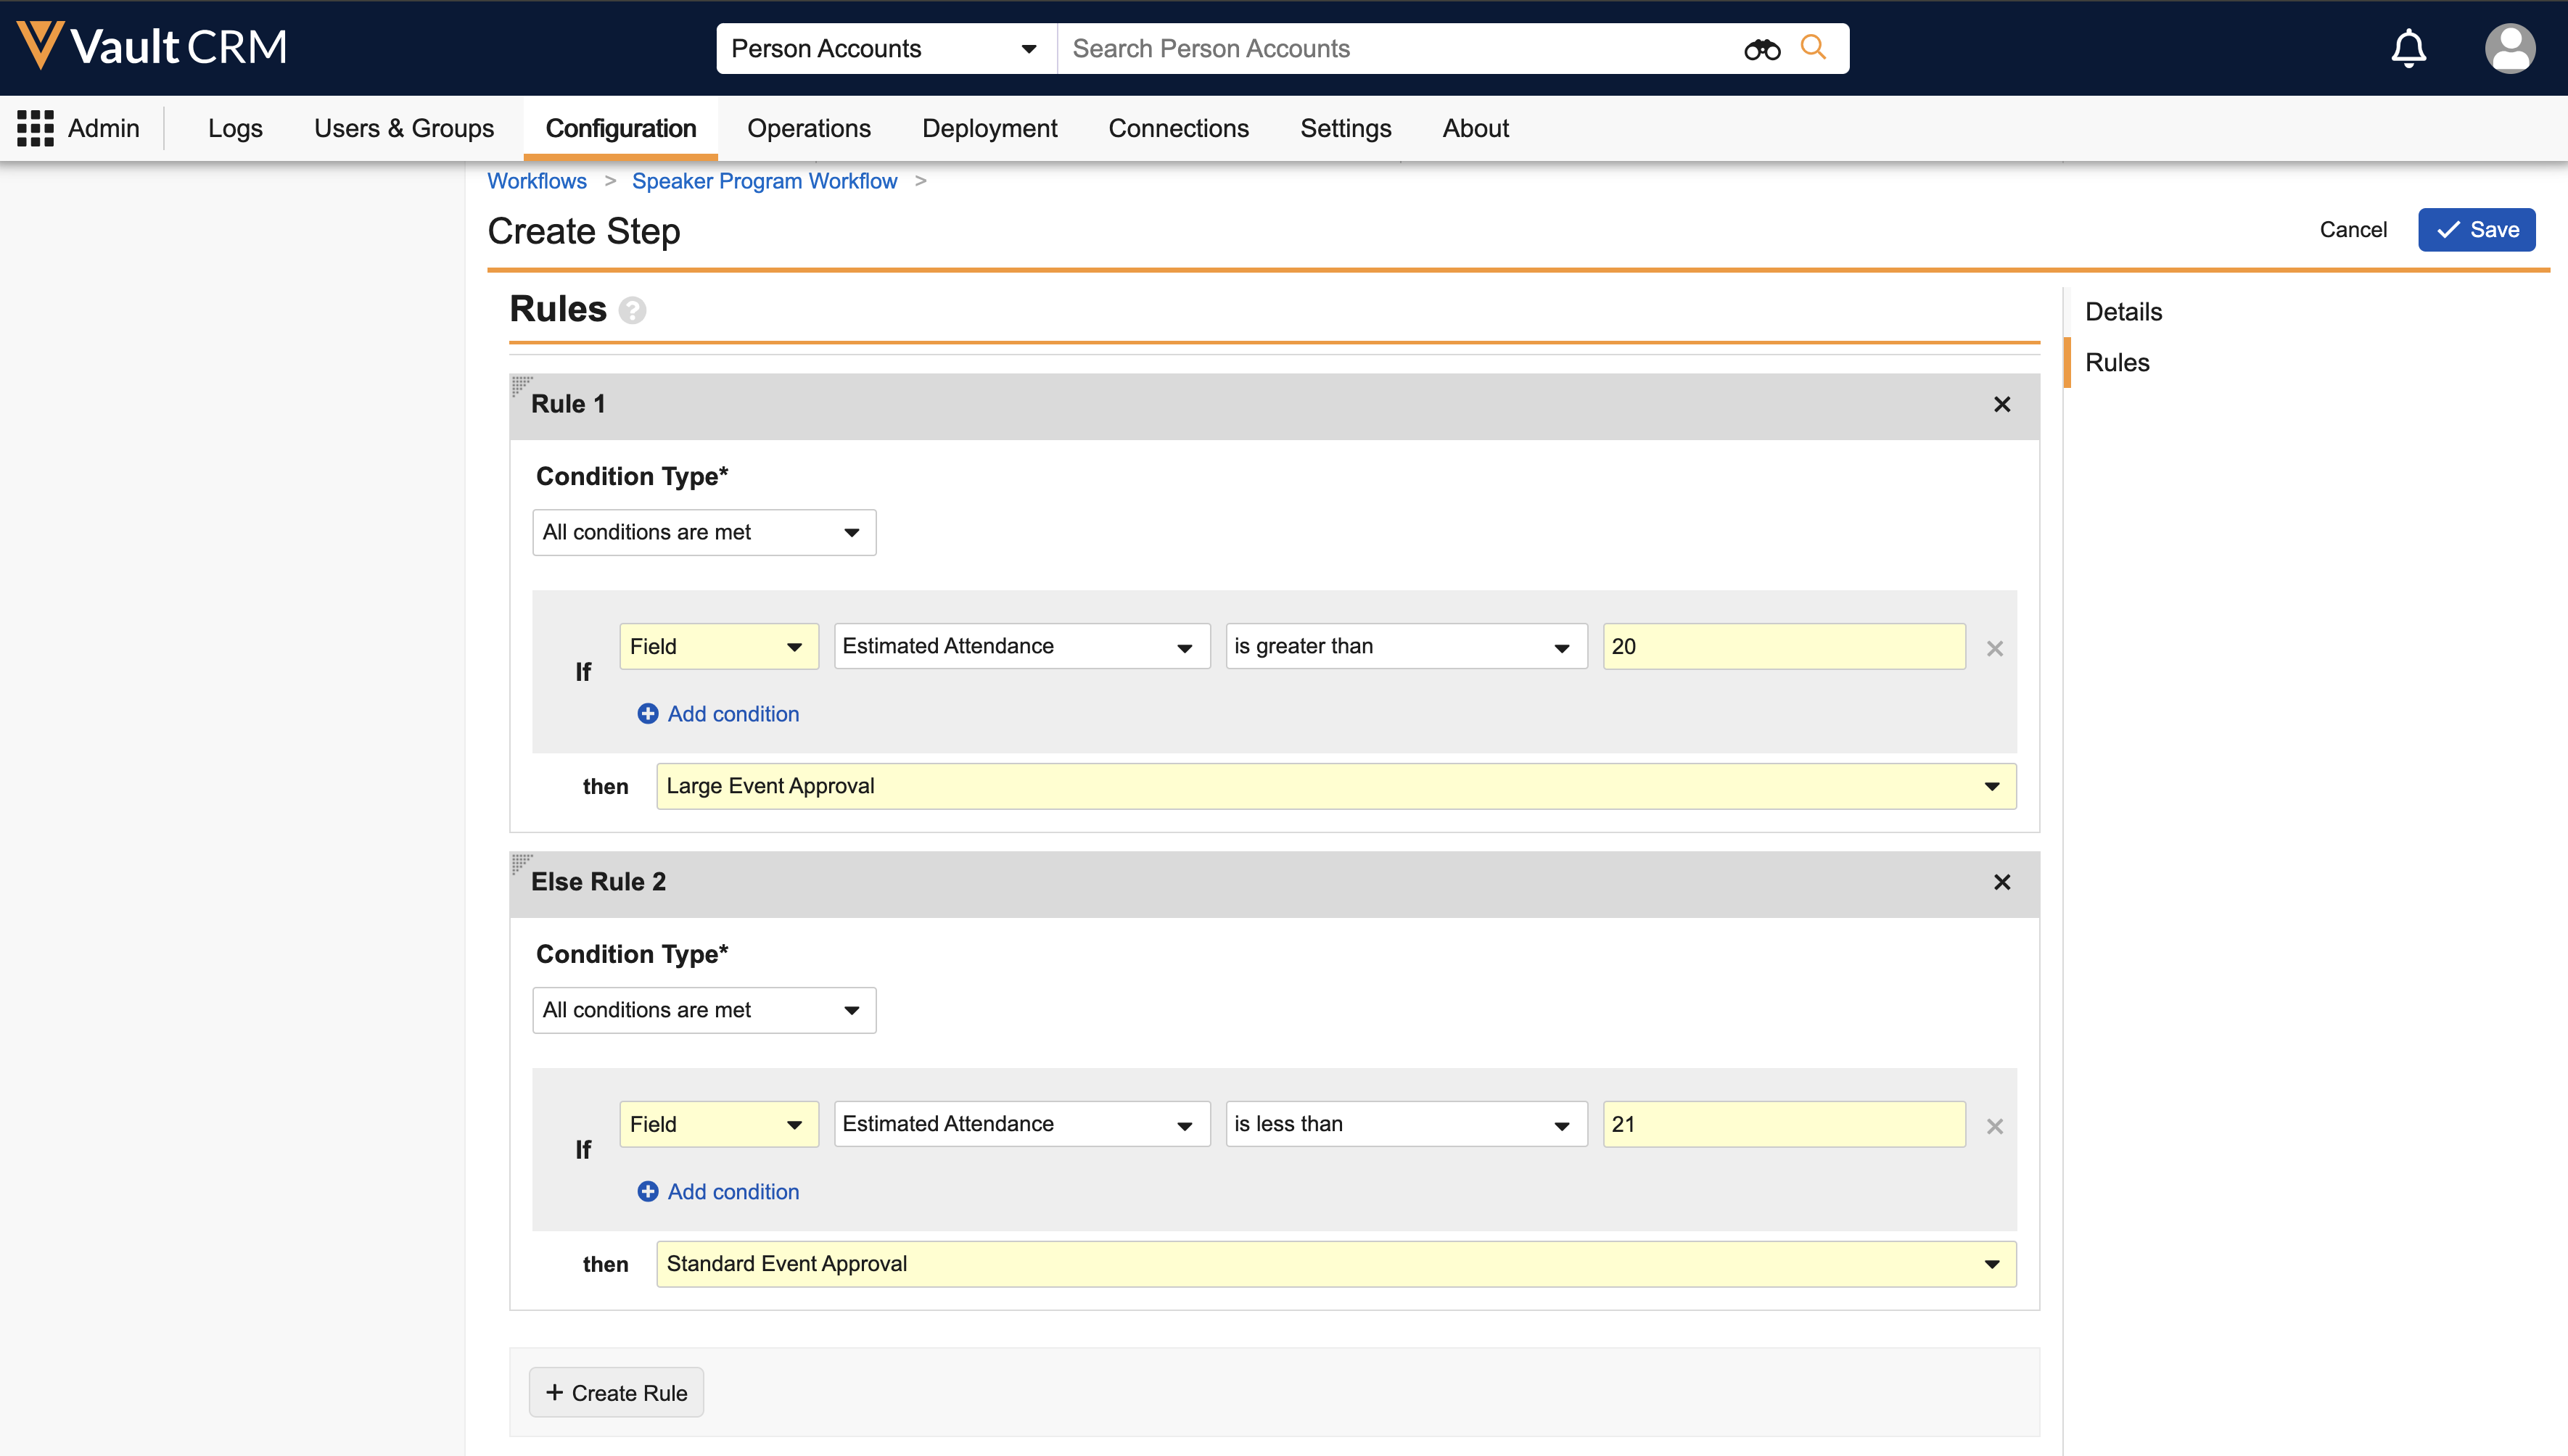Grab the Rule 1 drag handle

[521, 384]
